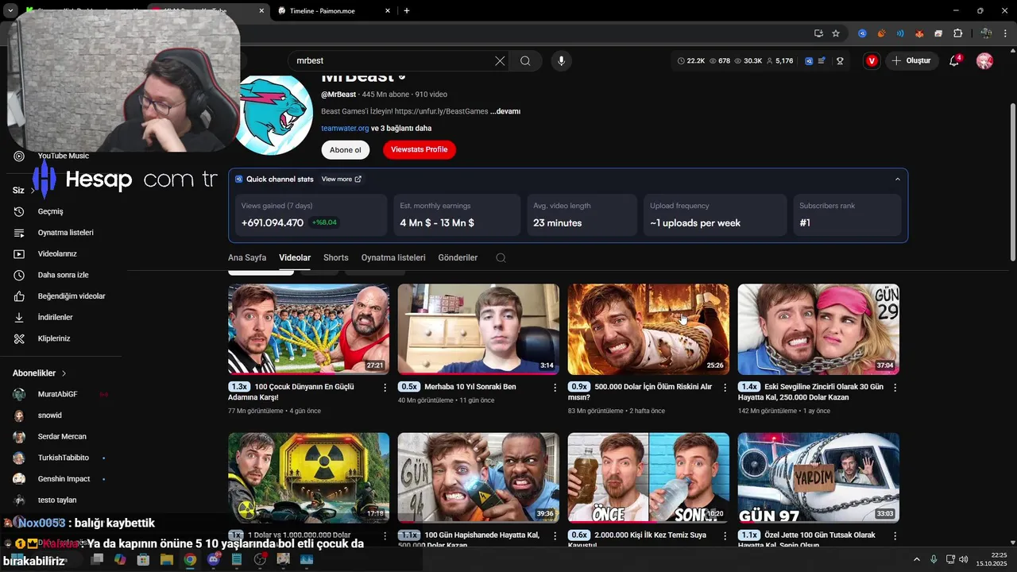
Task: Switch to Shorts channel tab
Action: 336,257
